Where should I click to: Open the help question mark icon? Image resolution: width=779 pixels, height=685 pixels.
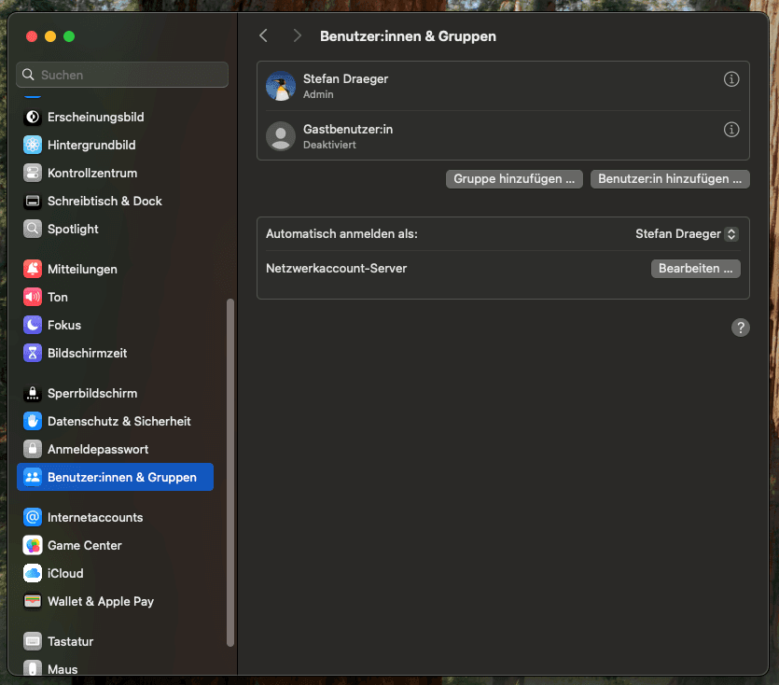click(741, 328)
